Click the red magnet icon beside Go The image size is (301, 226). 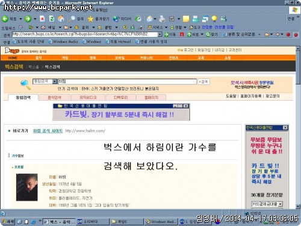coord(182,34)
